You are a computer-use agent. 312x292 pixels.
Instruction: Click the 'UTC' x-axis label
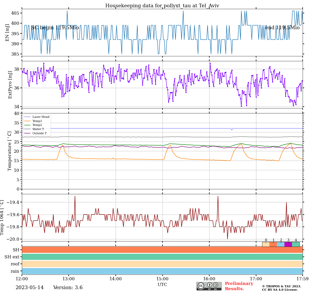click(x=162, y=284)
